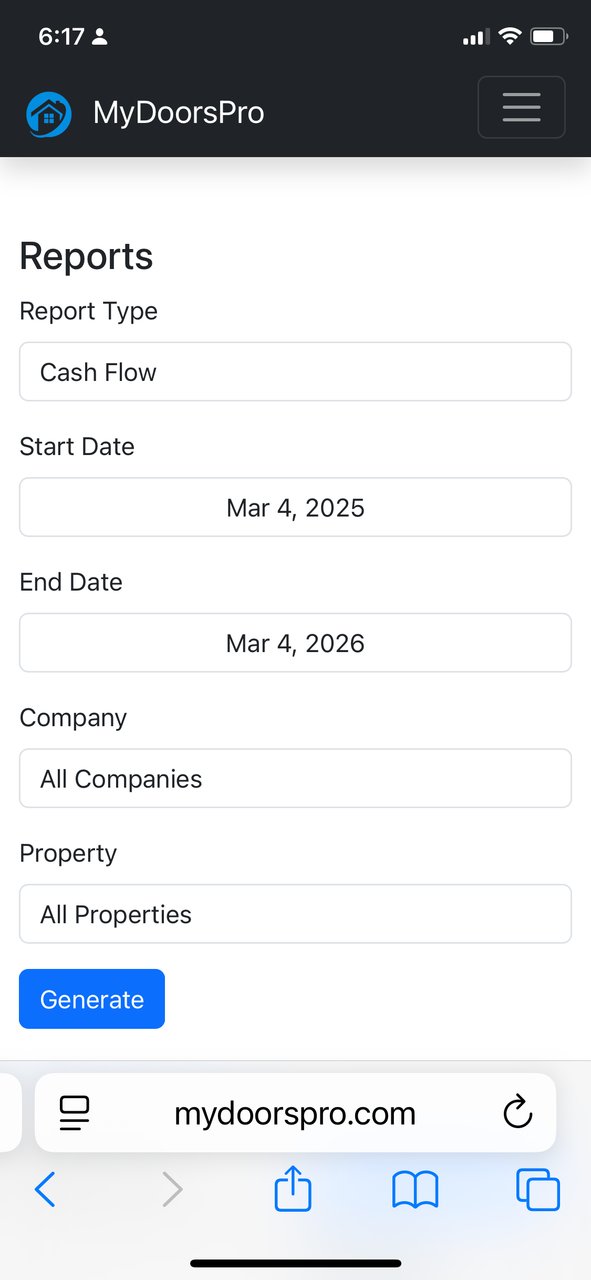Tap the Wi-Fi status icon

pyautogui.click(x=510, y=36)
